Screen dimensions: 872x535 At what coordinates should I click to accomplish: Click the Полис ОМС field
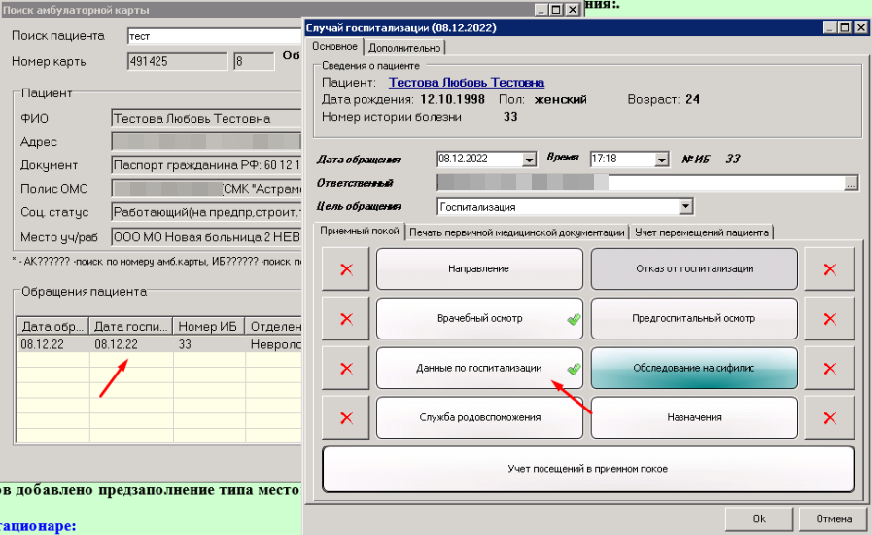point(206,189)
